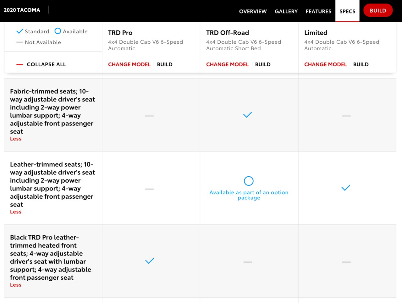
Task: Change model for Limited
Action: pyautogui.click(x=325, y=64)
